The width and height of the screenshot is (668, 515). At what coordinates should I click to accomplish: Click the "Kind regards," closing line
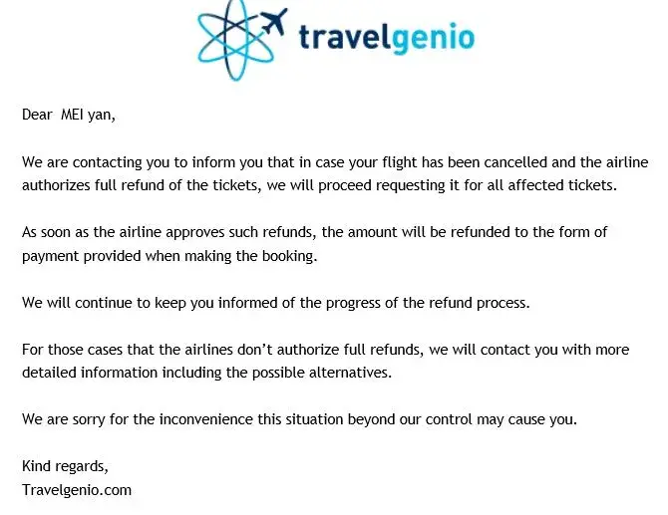point(66,466)
